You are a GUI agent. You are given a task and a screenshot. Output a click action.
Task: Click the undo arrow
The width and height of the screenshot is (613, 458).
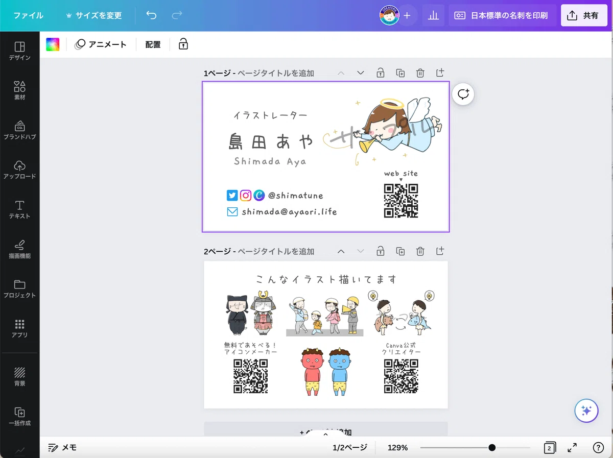(x=151, y=15)
